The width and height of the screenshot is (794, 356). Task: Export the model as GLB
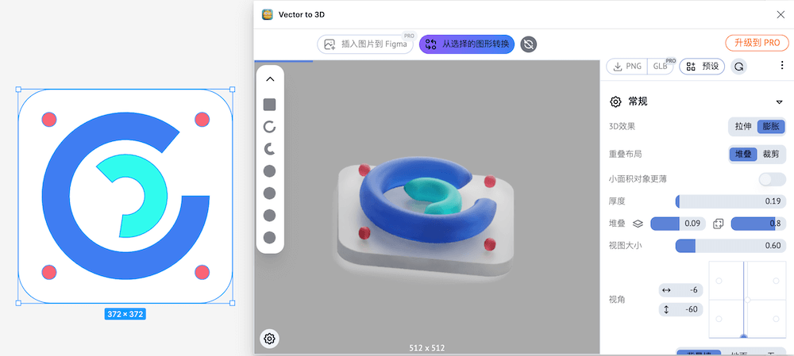point(661,67)
